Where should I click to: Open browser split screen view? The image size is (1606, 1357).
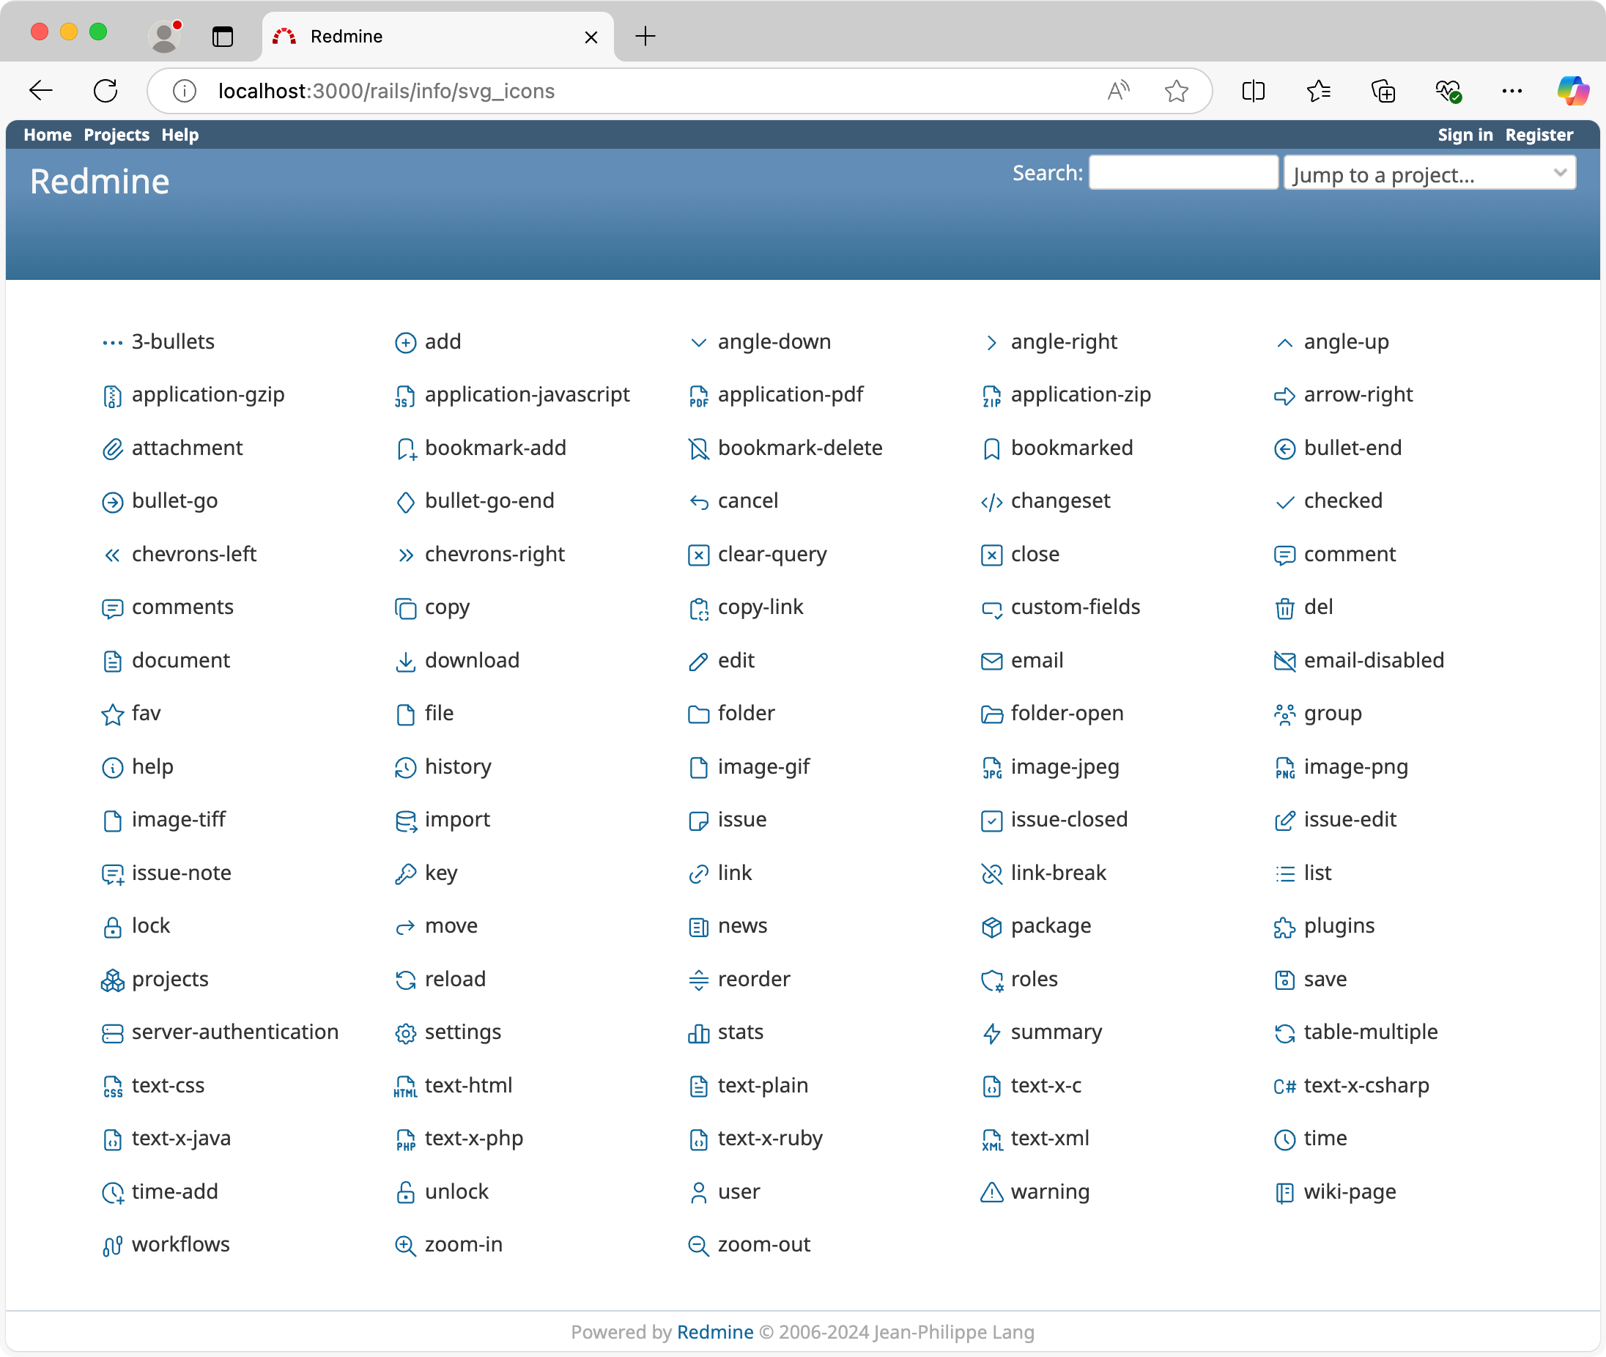click(x=1253, y=91)
